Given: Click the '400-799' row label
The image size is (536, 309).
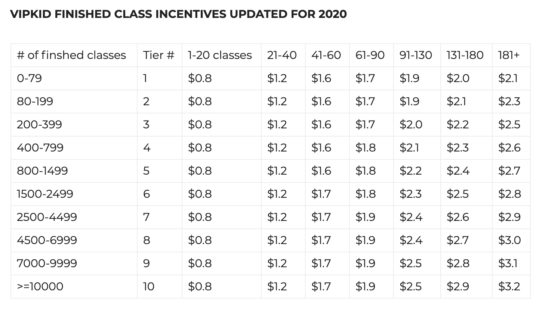Looking at the screenshot, I should tap(40, 148).
